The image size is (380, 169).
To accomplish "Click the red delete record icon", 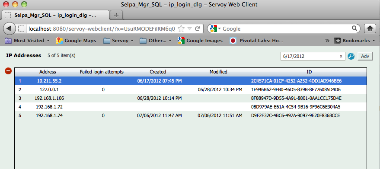I will (x=8, y=71).
